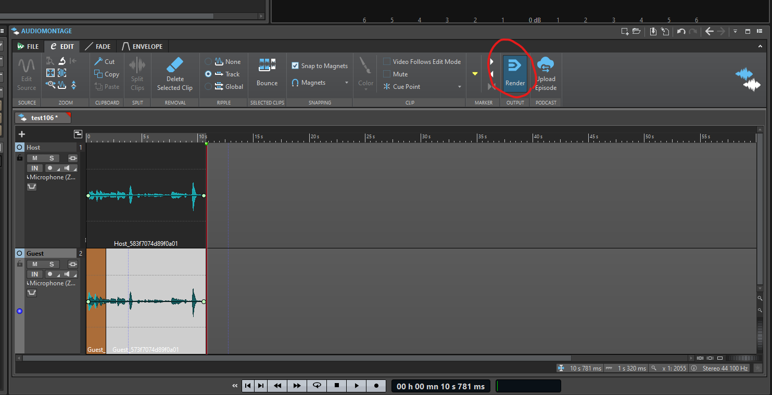This screenshot has width=772, height=395.
Task: Click the navigate backward arrow
Action: tap(709, 31)
